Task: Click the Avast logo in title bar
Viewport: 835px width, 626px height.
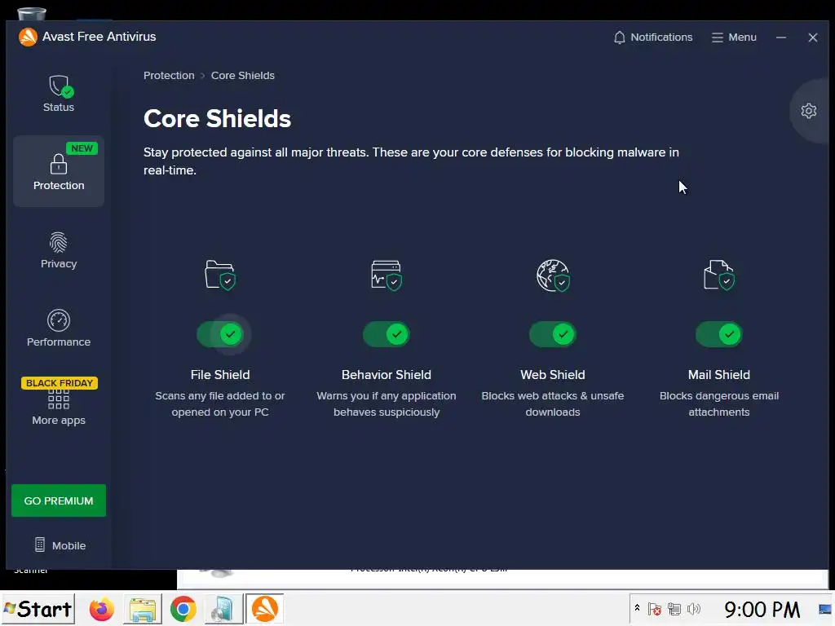Action: tap(28, 37)
